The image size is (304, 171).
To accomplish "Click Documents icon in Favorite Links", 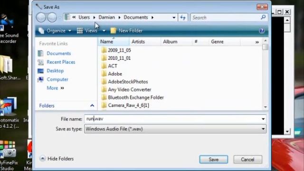I will pos(40,53).
